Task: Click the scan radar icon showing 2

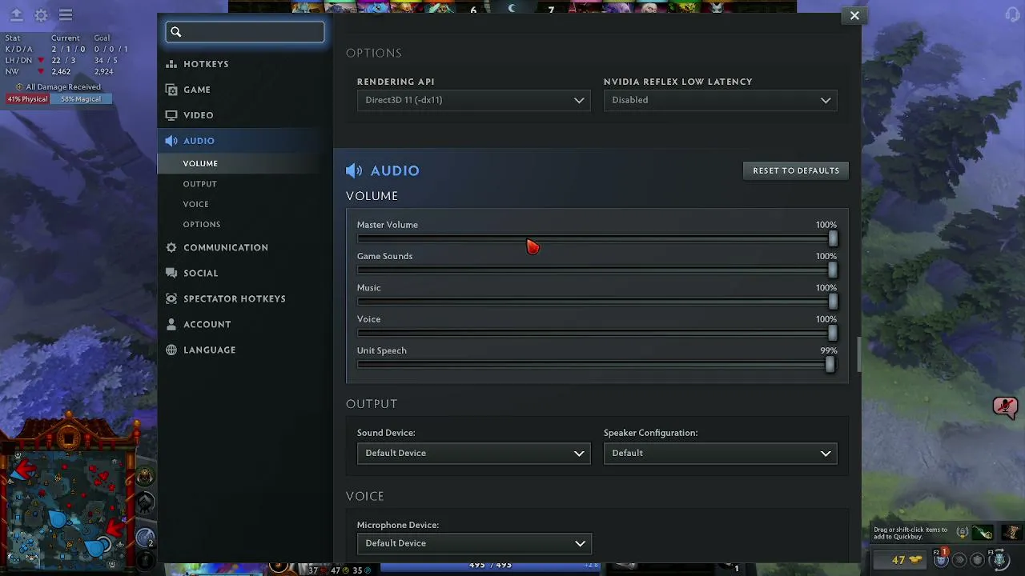Action: tap(145, 538)
